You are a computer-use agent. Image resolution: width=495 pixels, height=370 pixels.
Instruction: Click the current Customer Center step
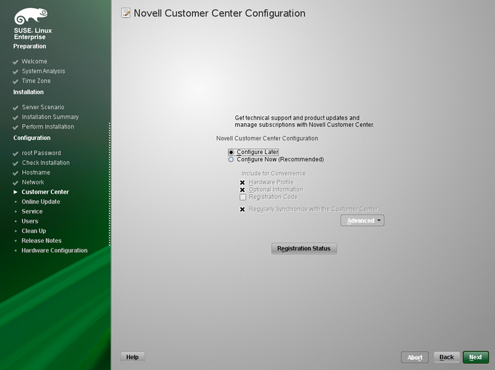[45, 192]
